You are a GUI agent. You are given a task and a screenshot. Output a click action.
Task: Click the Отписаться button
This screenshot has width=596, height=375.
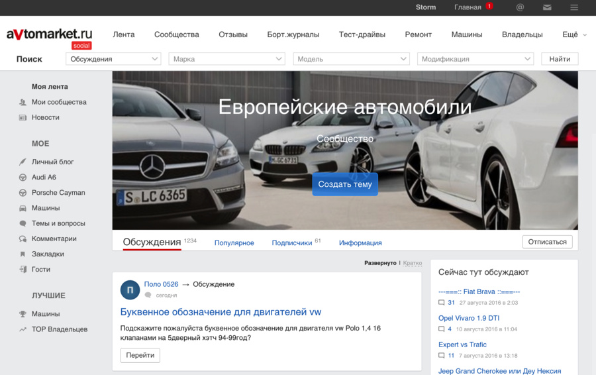pos(548,242)
